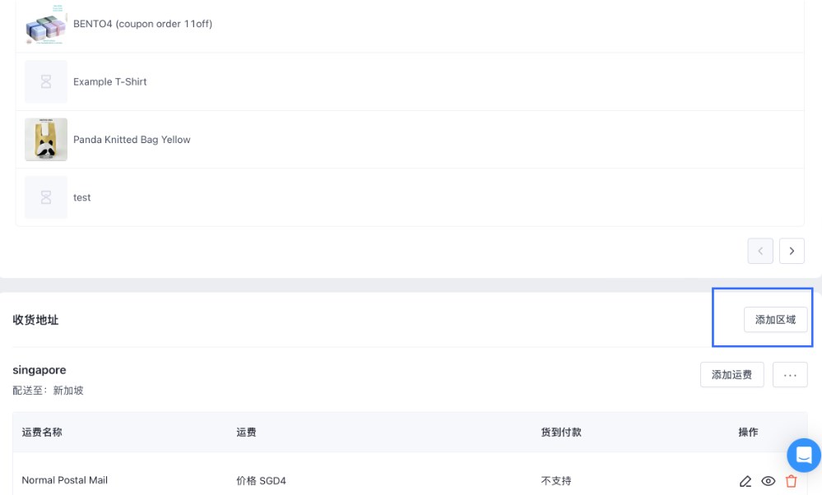Image resolution: width=822 pixels, height=495 pixels.
Task: Select the test product name
Action: pyautogui.click(x=81, y=197)
